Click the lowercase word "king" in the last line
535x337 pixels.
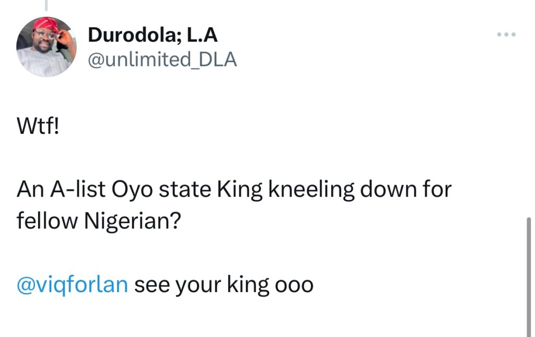click(x=250, y=285)
